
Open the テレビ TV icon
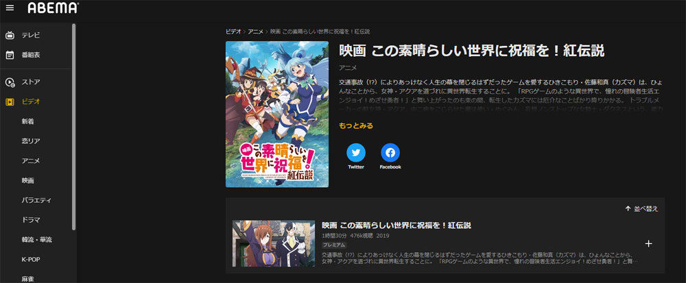(x=10, y=36)
